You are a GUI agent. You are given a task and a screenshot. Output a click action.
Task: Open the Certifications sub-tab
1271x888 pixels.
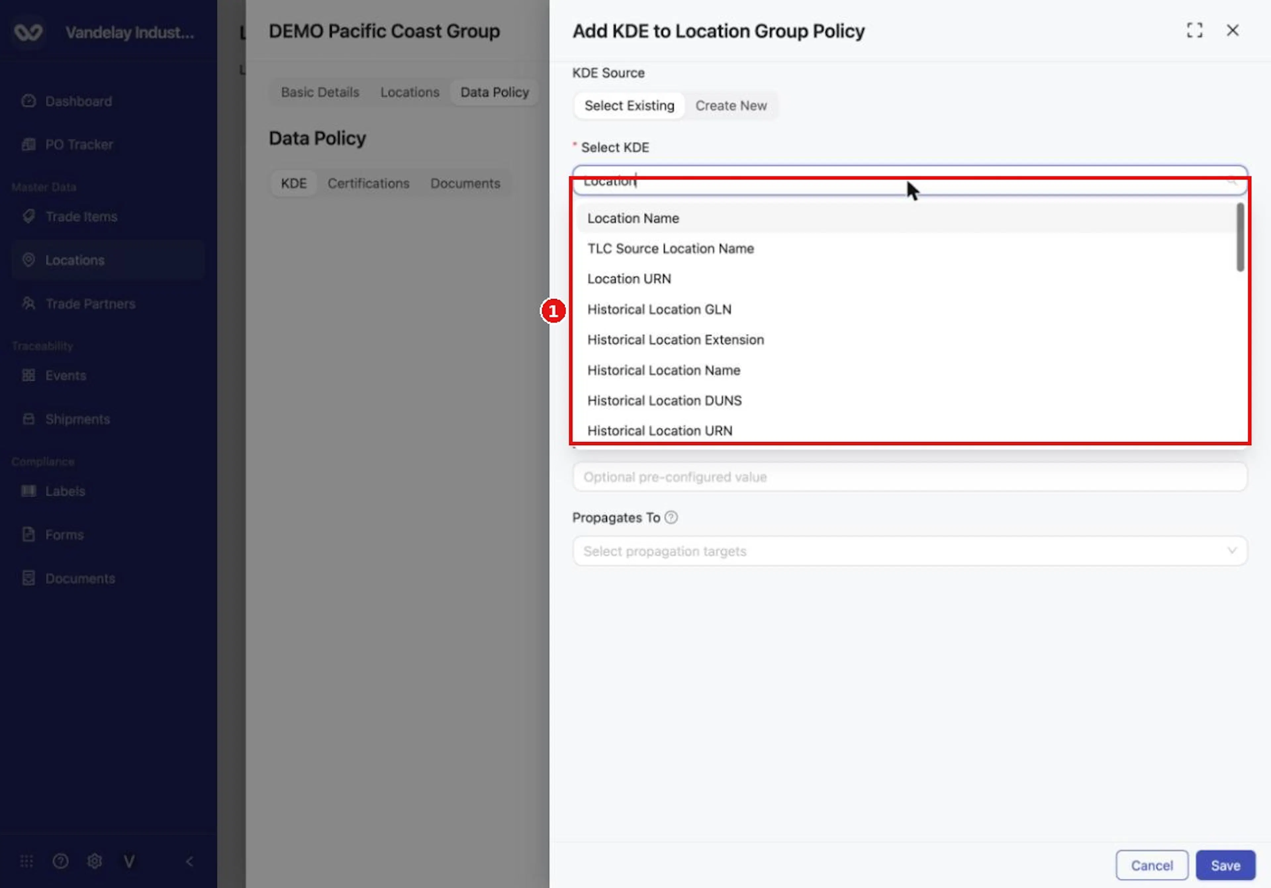tap(369, 183)
